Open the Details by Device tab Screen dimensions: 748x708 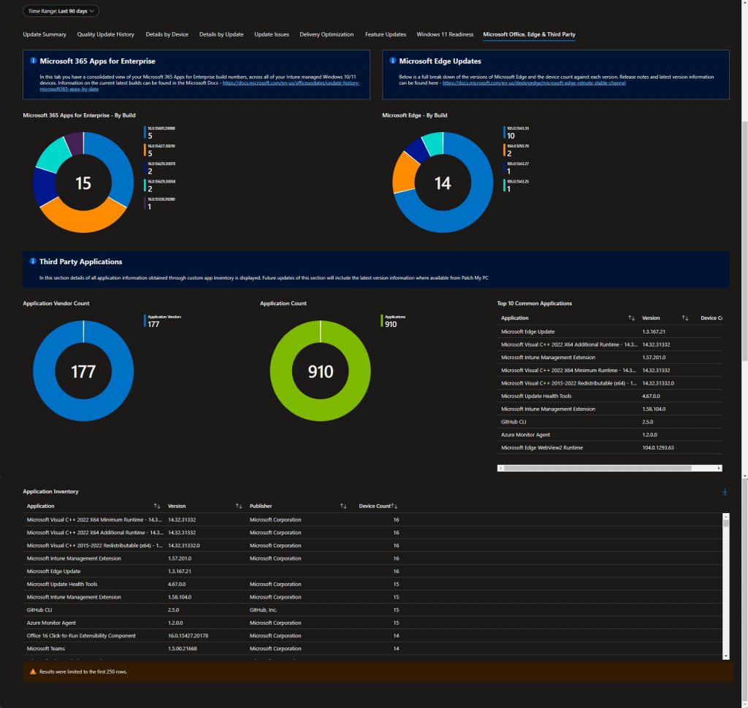[167, 34]
